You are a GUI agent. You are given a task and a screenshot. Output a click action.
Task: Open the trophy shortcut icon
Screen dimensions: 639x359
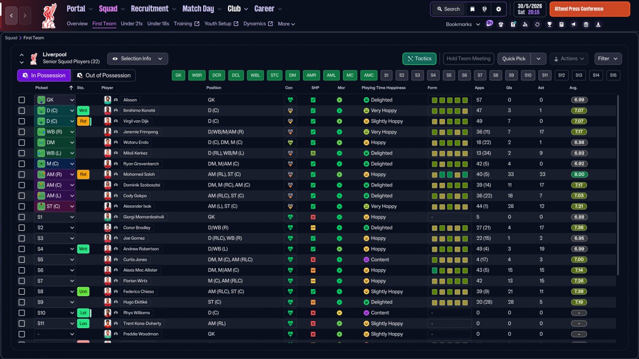pos(549,24)
